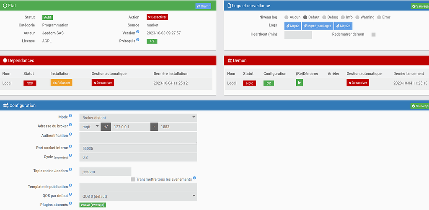Click help icon next to Version
The width and height of the screenshot is (429, 210).
pos(137,32)
